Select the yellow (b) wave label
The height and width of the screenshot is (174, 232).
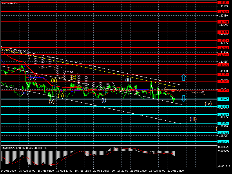click(60, 95)
